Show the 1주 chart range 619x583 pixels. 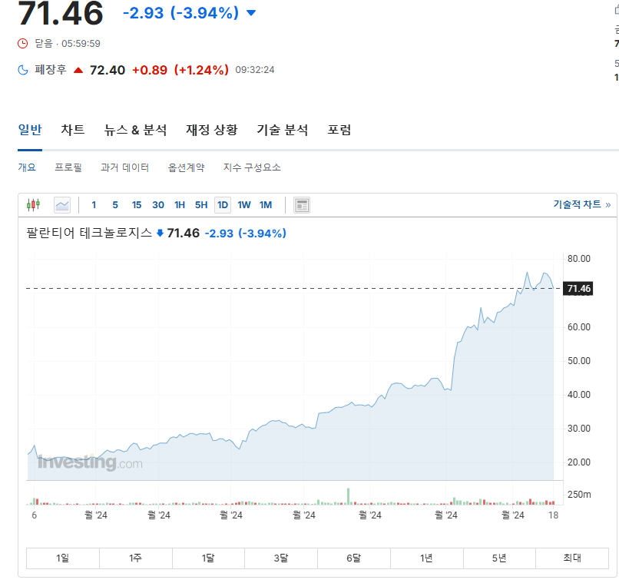(135, 558)
